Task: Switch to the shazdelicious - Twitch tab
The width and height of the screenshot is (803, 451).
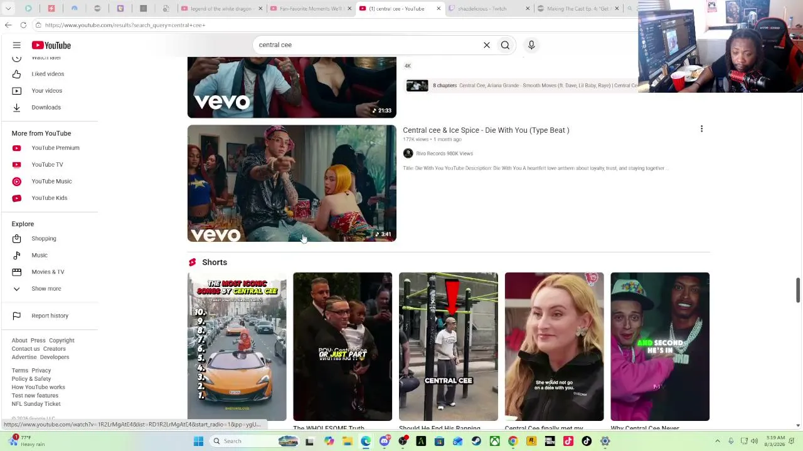Action: tap(489, 9)
